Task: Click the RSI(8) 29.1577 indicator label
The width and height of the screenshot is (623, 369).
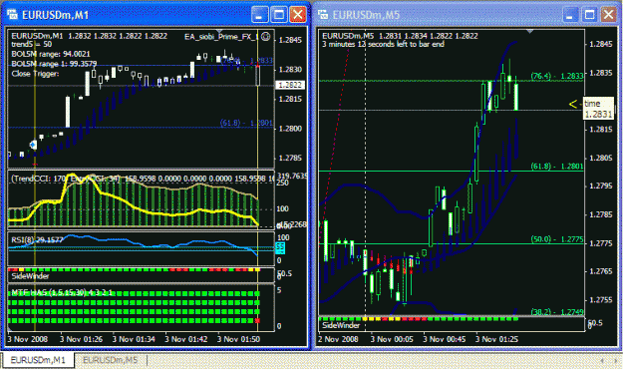Action: 37,239
